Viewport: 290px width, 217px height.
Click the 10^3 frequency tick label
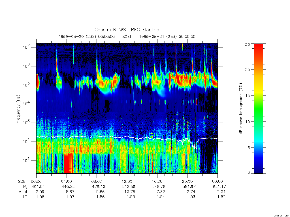[x=27, y=122]
